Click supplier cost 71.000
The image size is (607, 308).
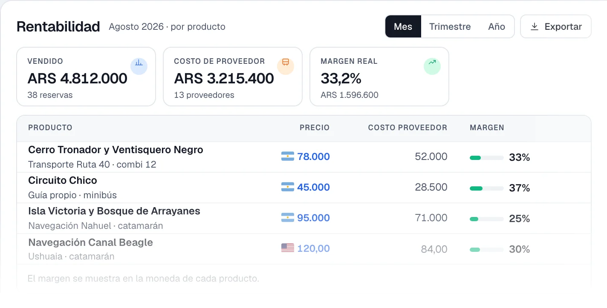tap(431, 218)
